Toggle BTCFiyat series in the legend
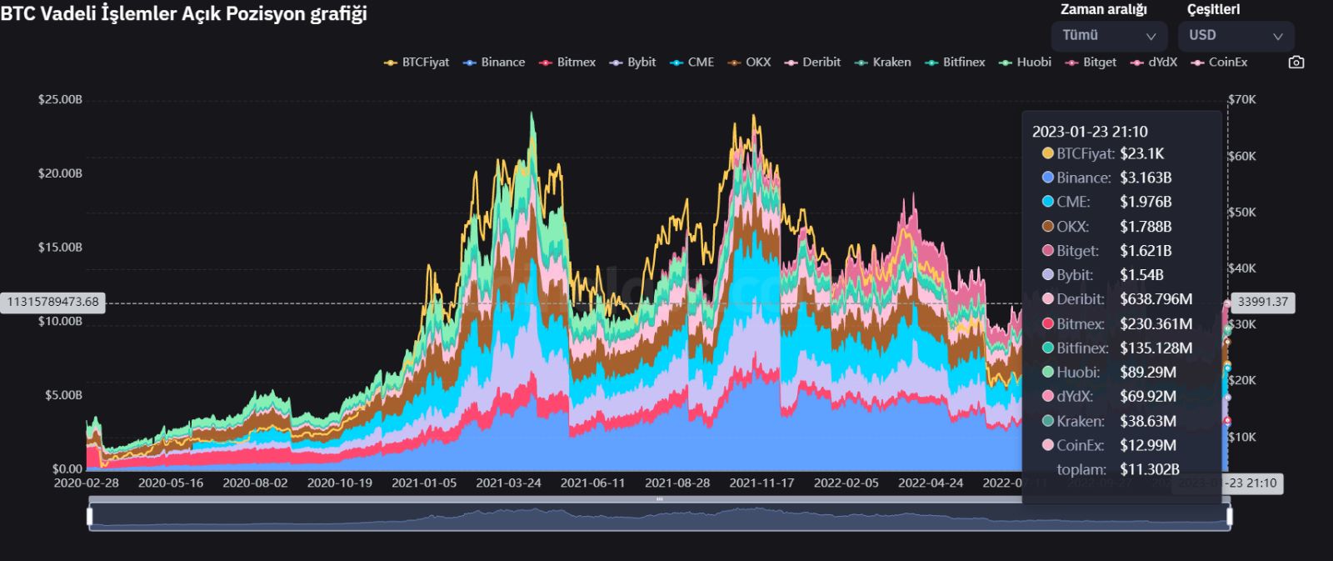 417,63
